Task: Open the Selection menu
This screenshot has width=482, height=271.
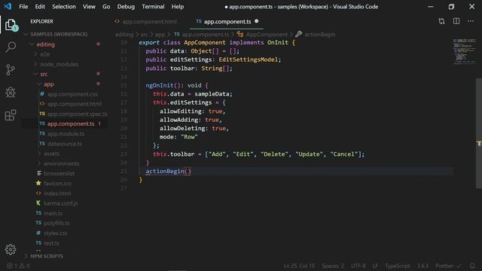Action: coord(63,7)
